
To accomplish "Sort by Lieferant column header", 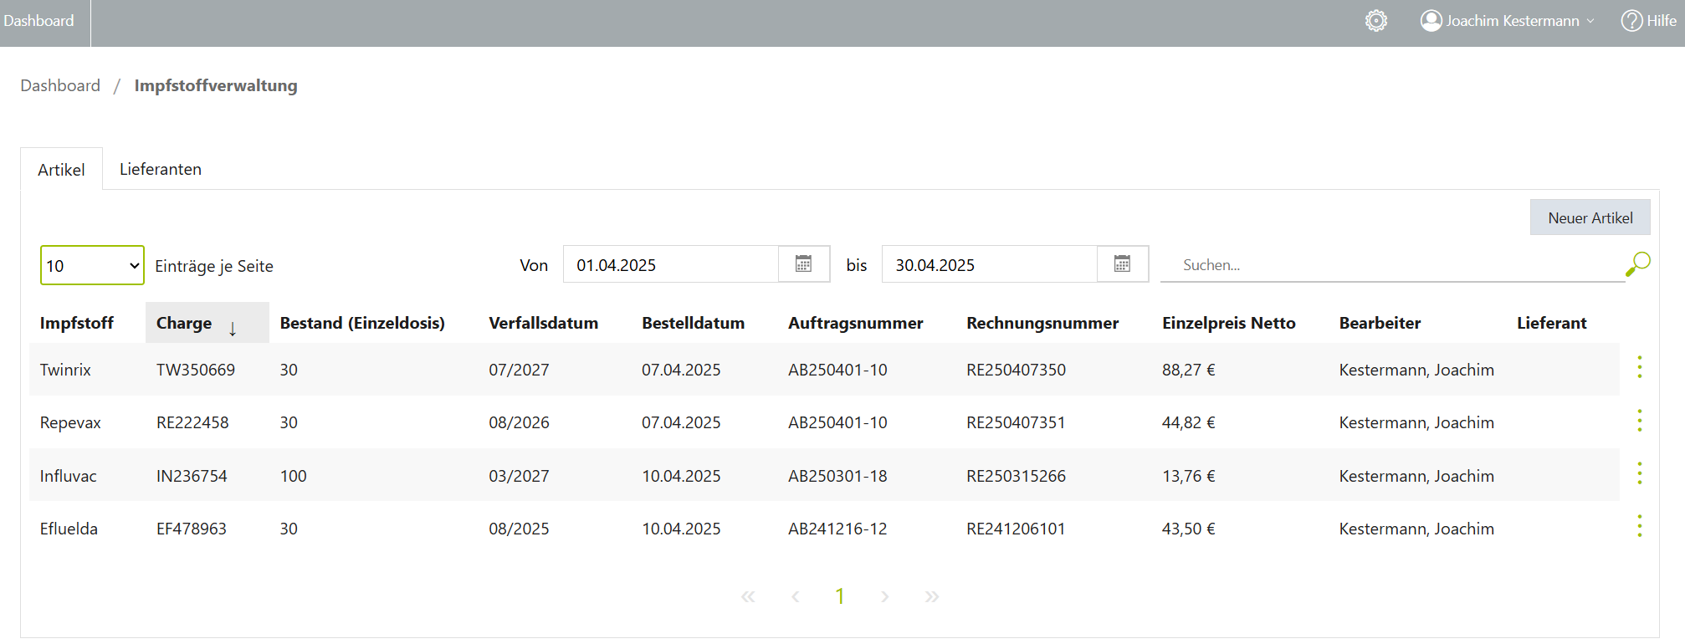I will click(1552, 323).
